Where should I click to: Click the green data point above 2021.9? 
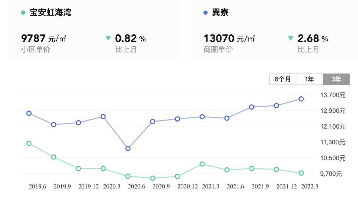[x=252, y=169]
